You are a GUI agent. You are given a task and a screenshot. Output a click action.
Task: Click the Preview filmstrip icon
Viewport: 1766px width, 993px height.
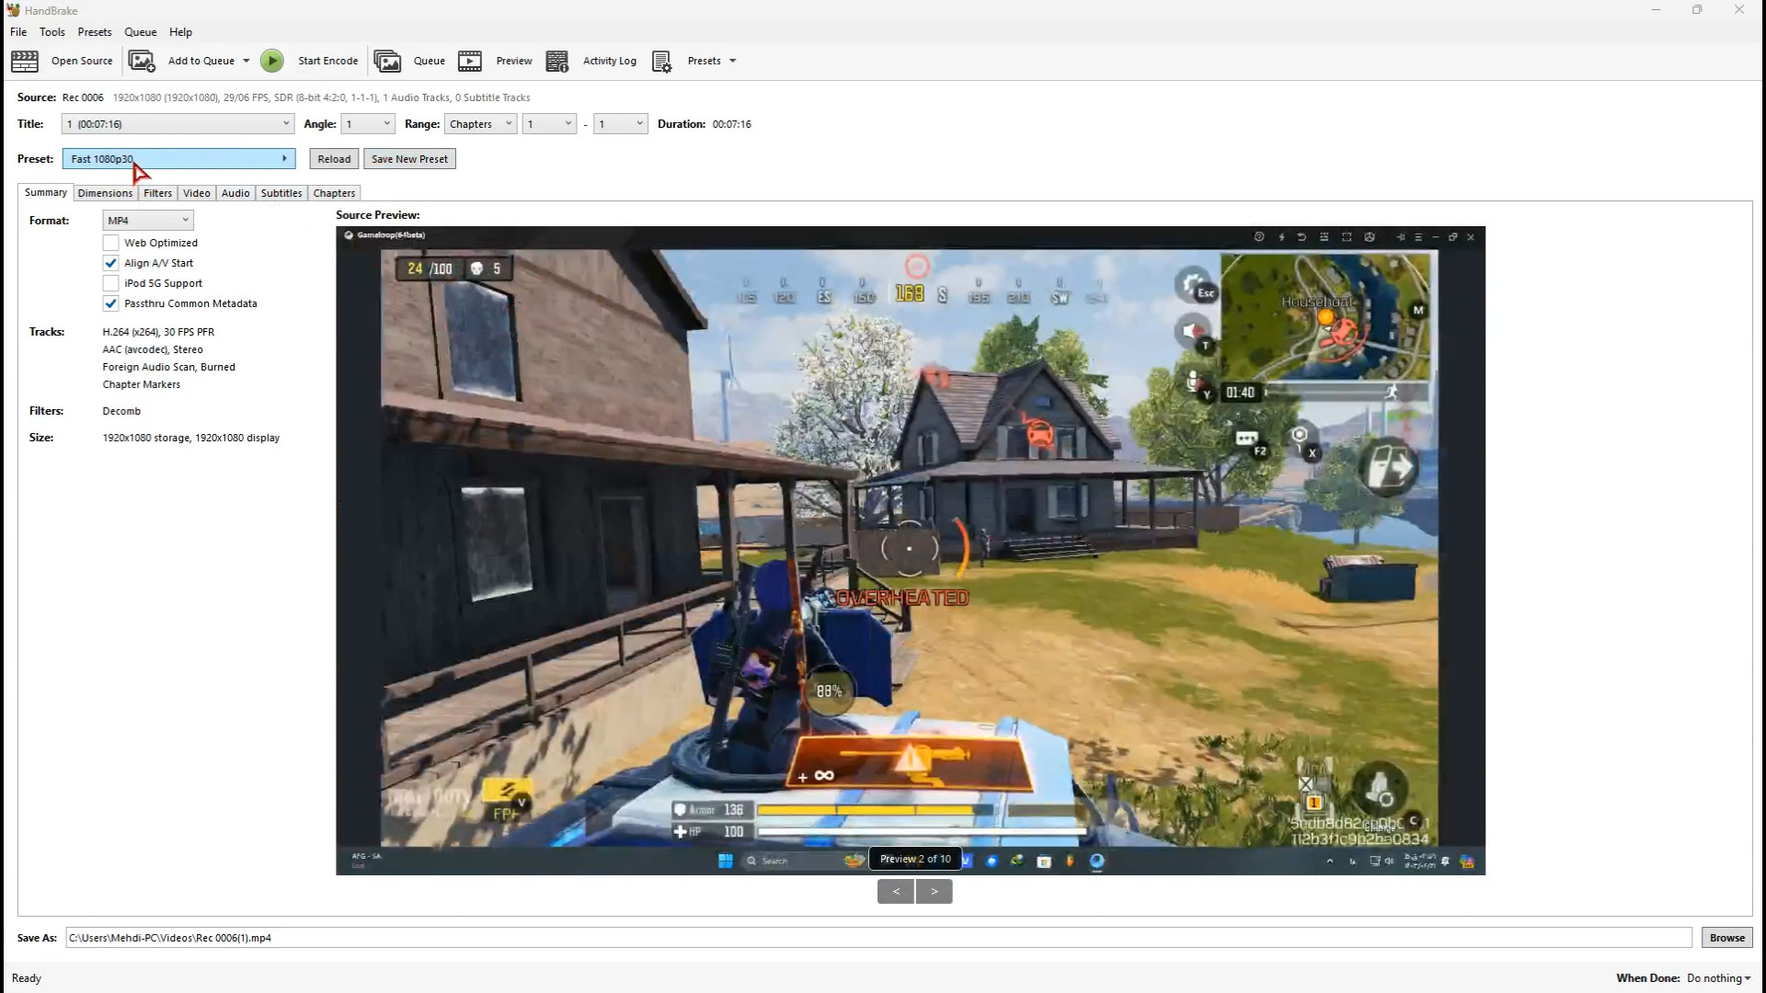(x=470, y=61)
